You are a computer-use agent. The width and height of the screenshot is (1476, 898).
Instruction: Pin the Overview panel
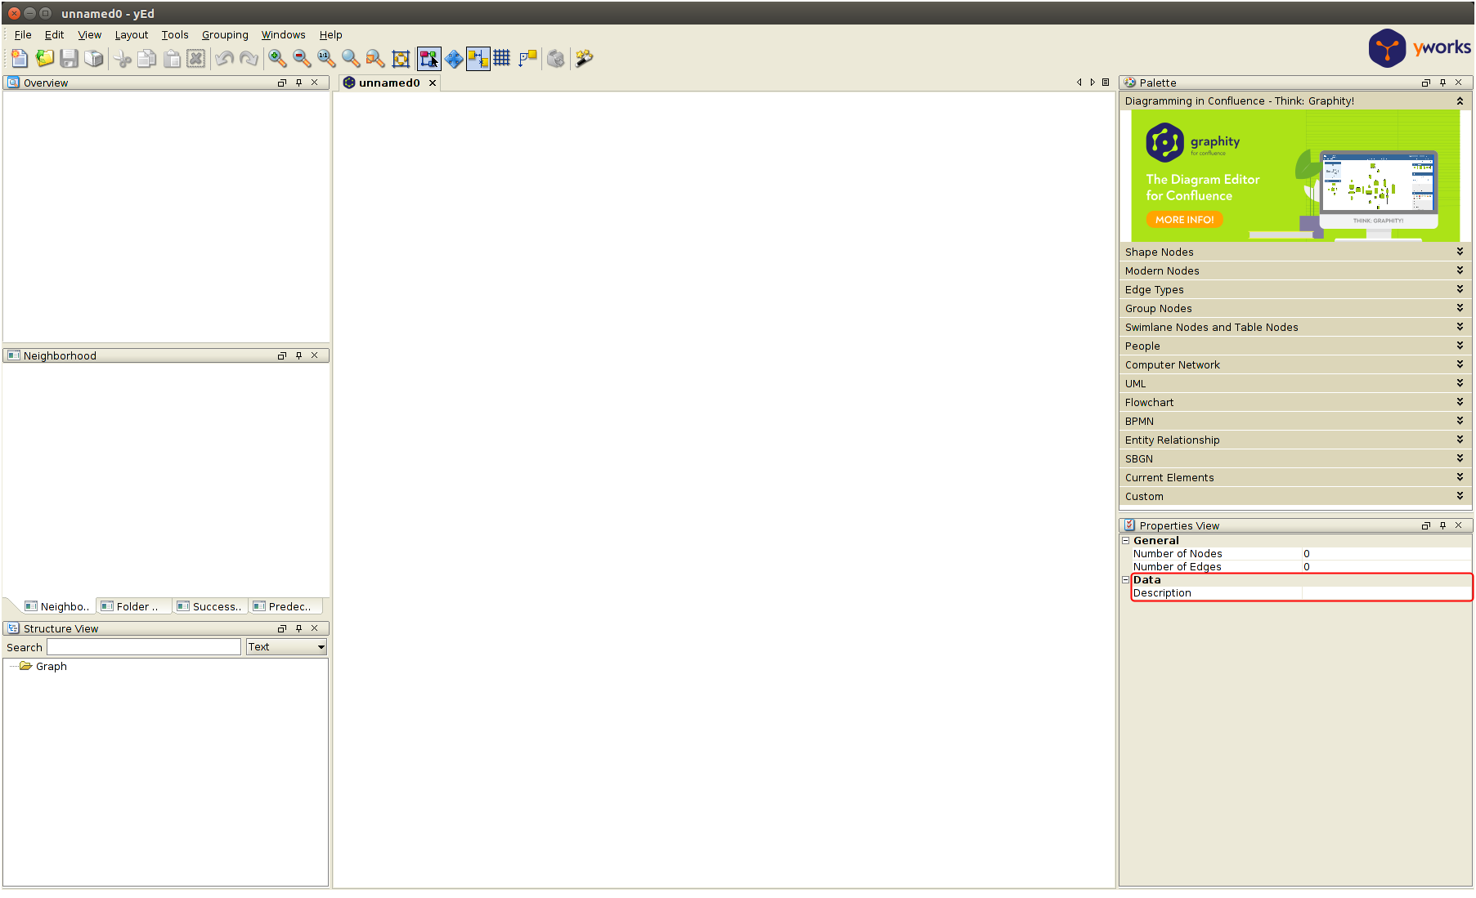(x=299, y=83)
